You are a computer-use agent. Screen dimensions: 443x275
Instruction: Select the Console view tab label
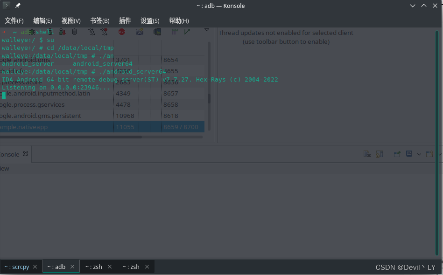click(x=9, y=155)
